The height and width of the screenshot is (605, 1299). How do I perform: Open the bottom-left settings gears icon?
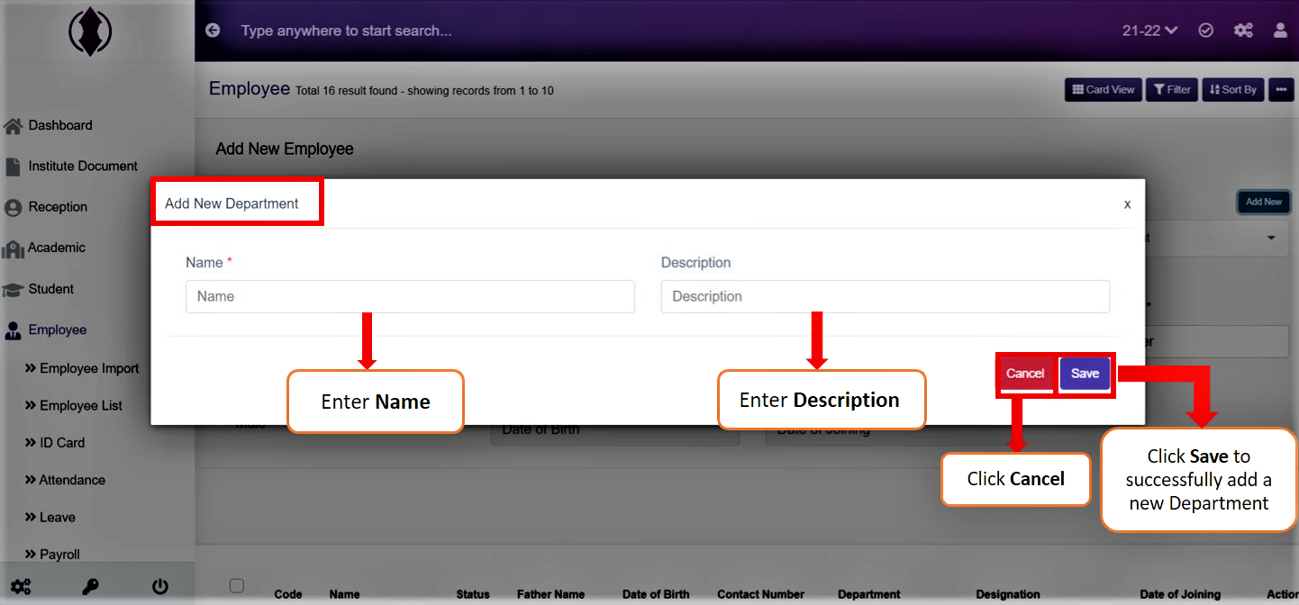tap(20, 587)
